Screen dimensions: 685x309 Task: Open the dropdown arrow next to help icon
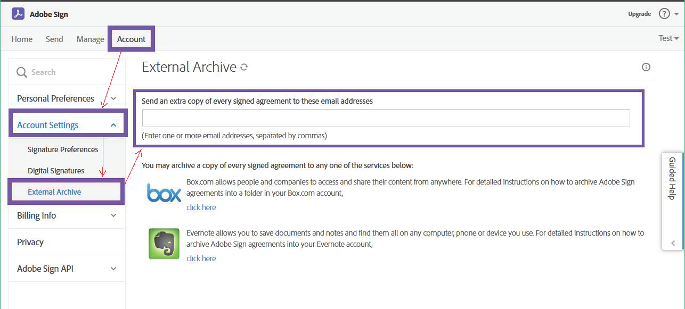point(675,13)
